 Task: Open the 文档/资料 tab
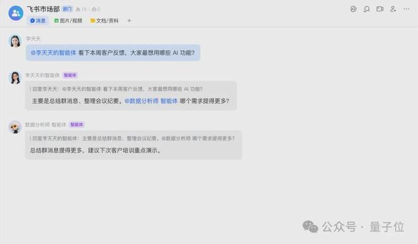[104, 20]
